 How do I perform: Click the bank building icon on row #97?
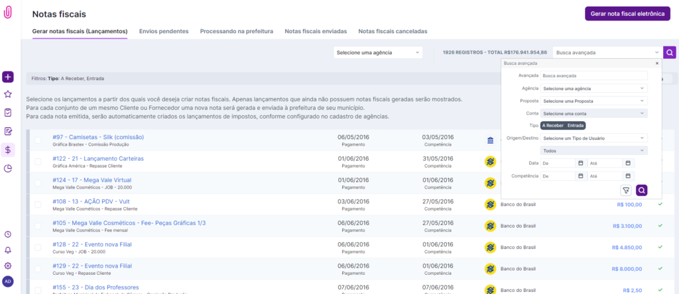[x=490, y=140]
